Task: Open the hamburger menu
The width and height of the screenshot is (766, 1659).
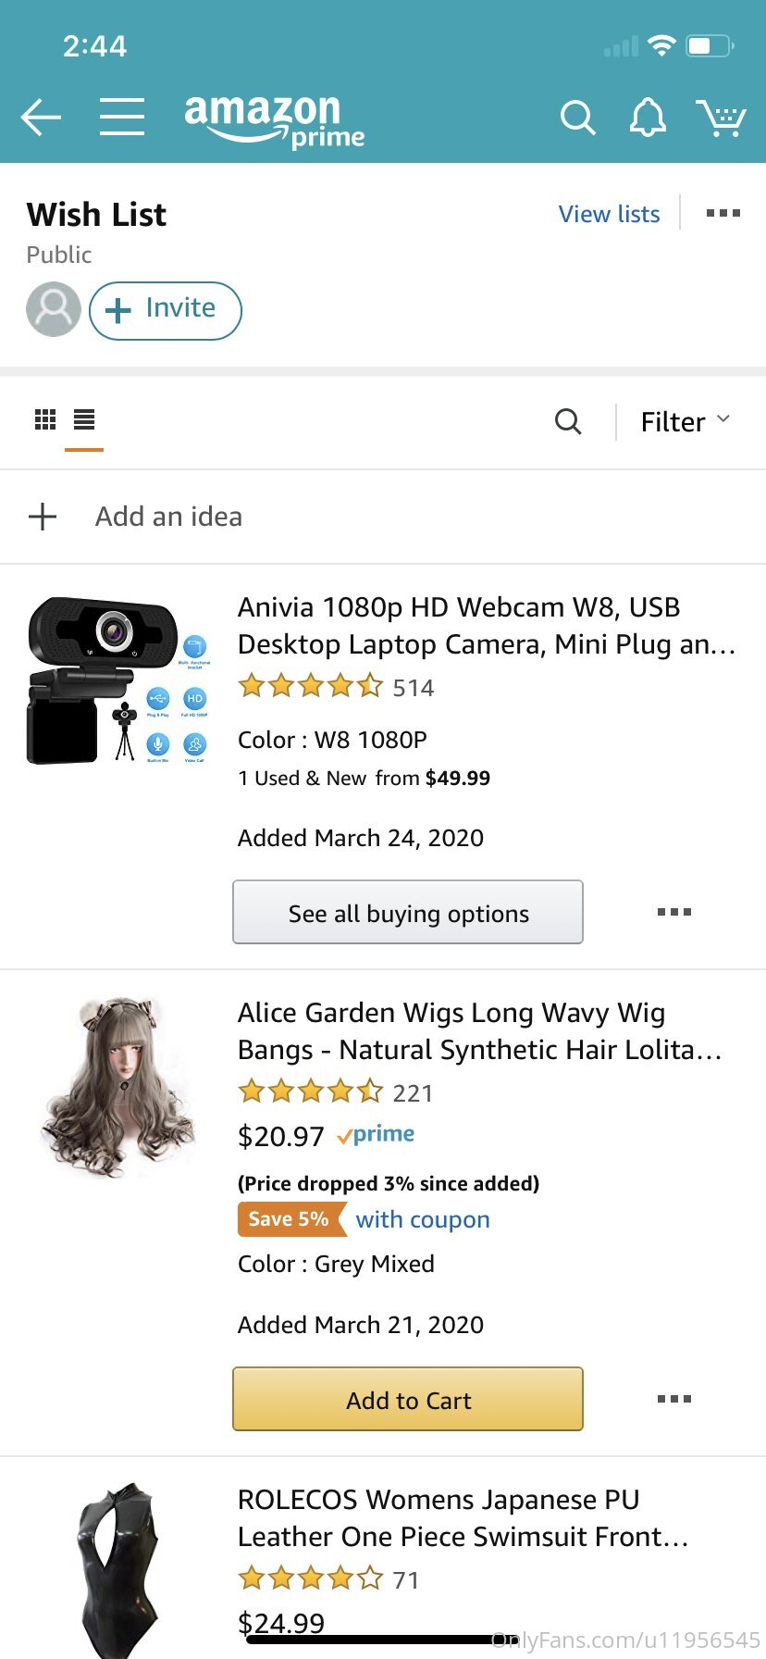Action: pyautogui.click(x=122, y=117)
